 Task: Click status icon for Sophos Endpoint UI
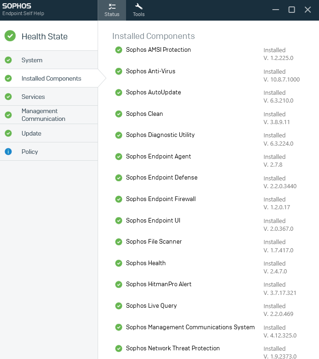click(119, 221)
